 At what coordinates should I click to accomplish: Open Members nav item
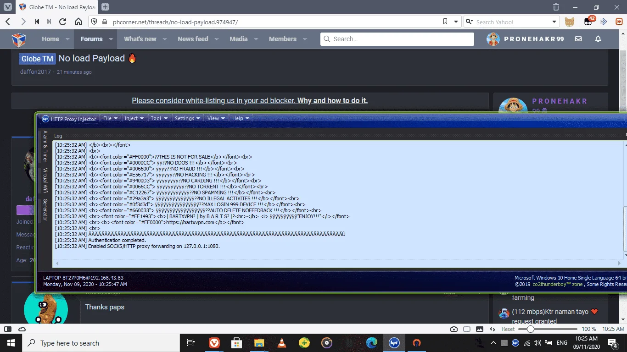[x=283, y=39]
